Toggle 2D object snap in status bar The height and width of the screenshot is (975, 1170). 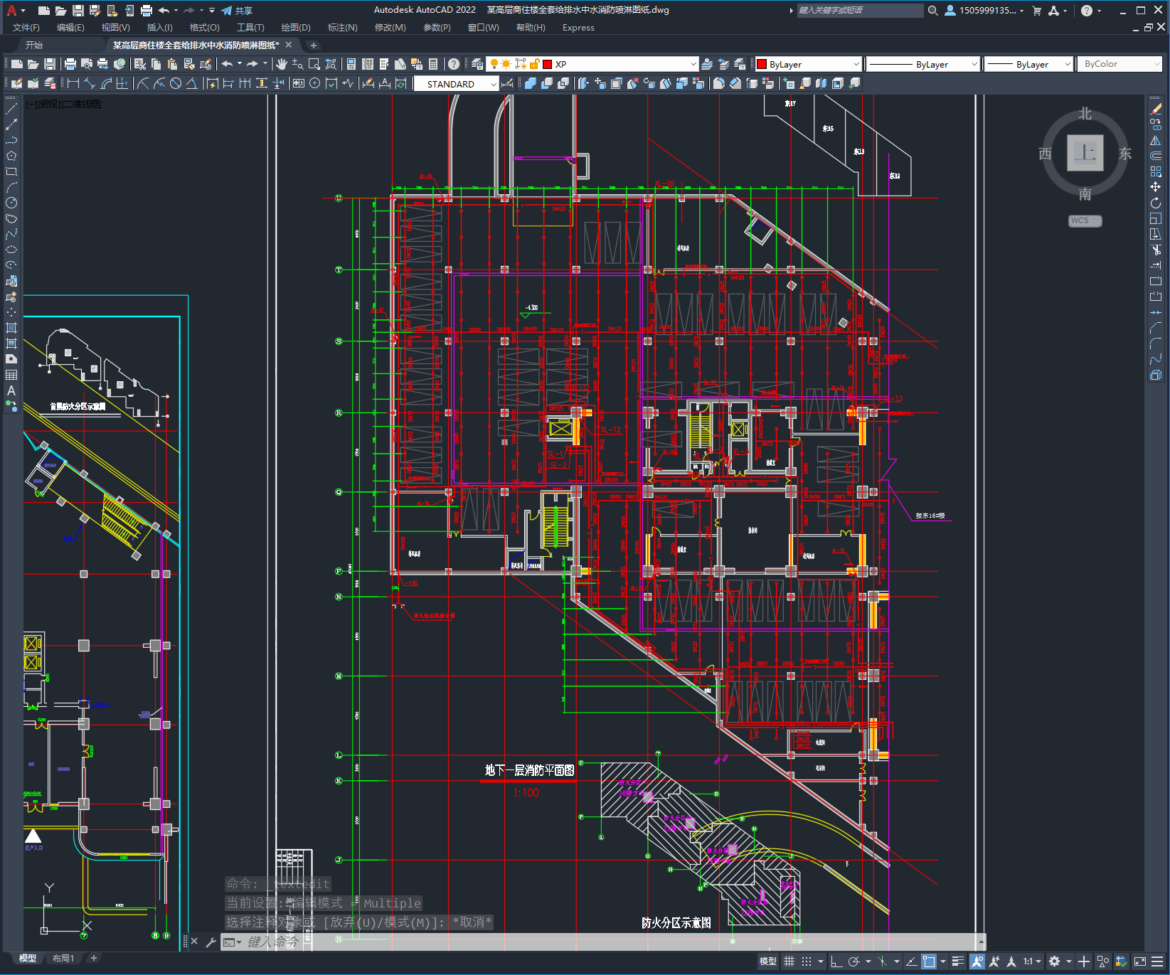point(929,961)
